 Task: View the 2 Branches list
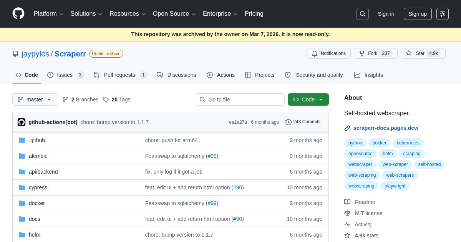click(x=80, y=99)
